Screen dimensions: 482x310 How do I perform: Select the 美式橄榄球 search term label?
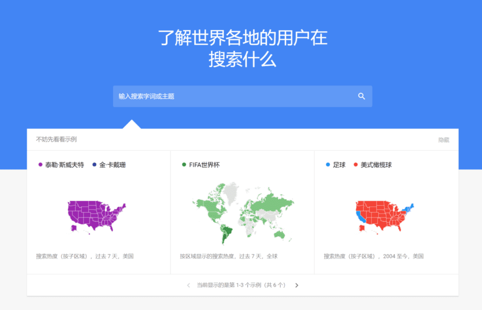tap(376, 165)
